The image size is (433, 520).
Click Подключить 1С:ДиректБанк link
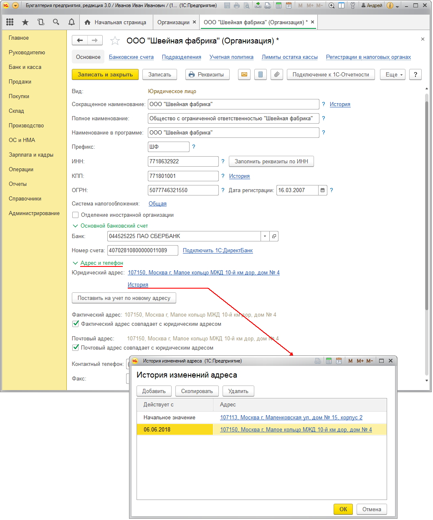(218, 251)
